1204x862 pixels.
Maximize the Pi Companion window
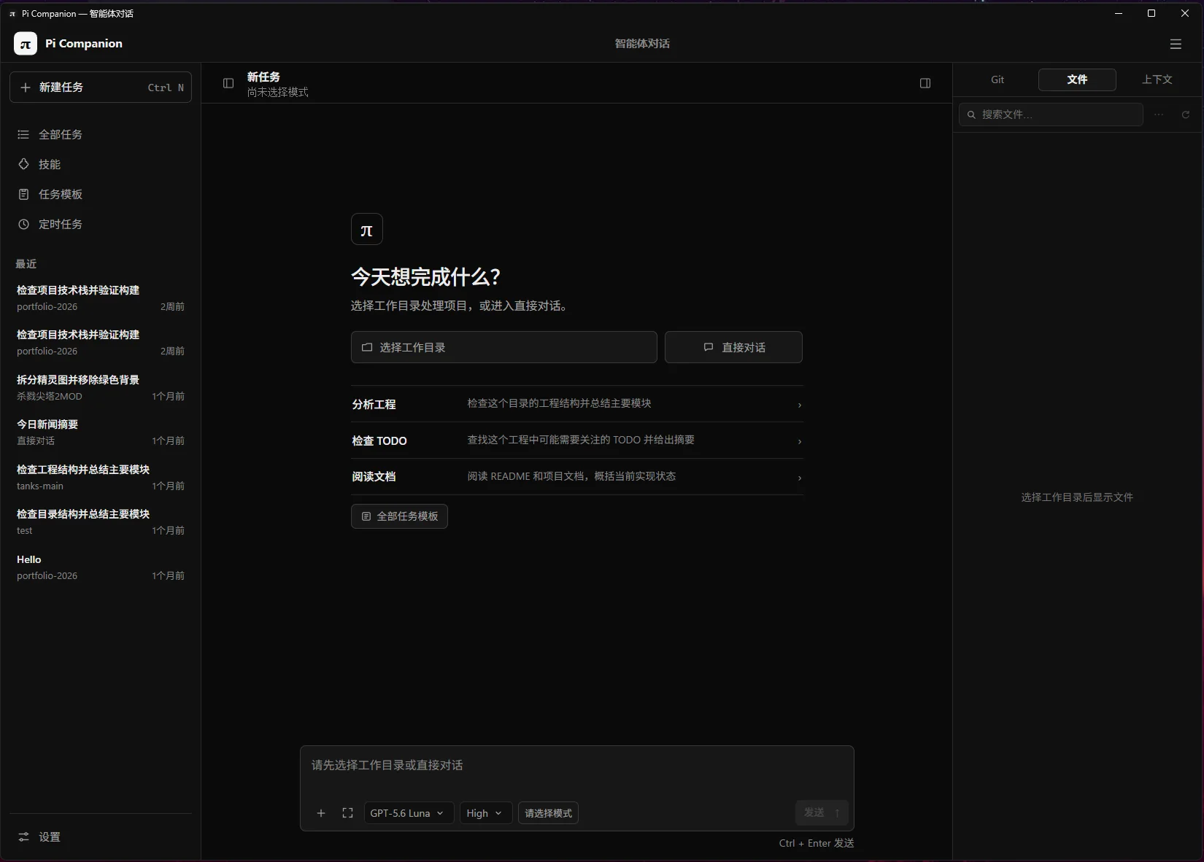(1151, 13)
